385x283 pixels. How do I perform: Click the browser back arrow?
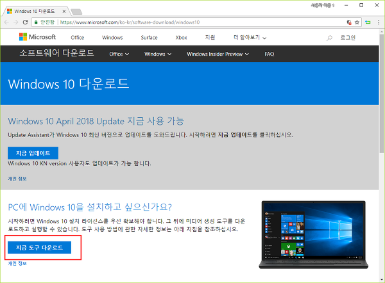tap(6, 22)
